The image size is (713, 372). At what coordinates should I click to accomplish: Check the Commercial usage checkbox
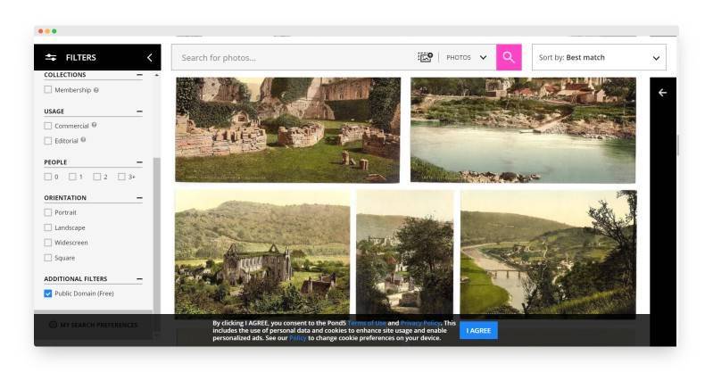pyautogui.click(x=48, y=126)
